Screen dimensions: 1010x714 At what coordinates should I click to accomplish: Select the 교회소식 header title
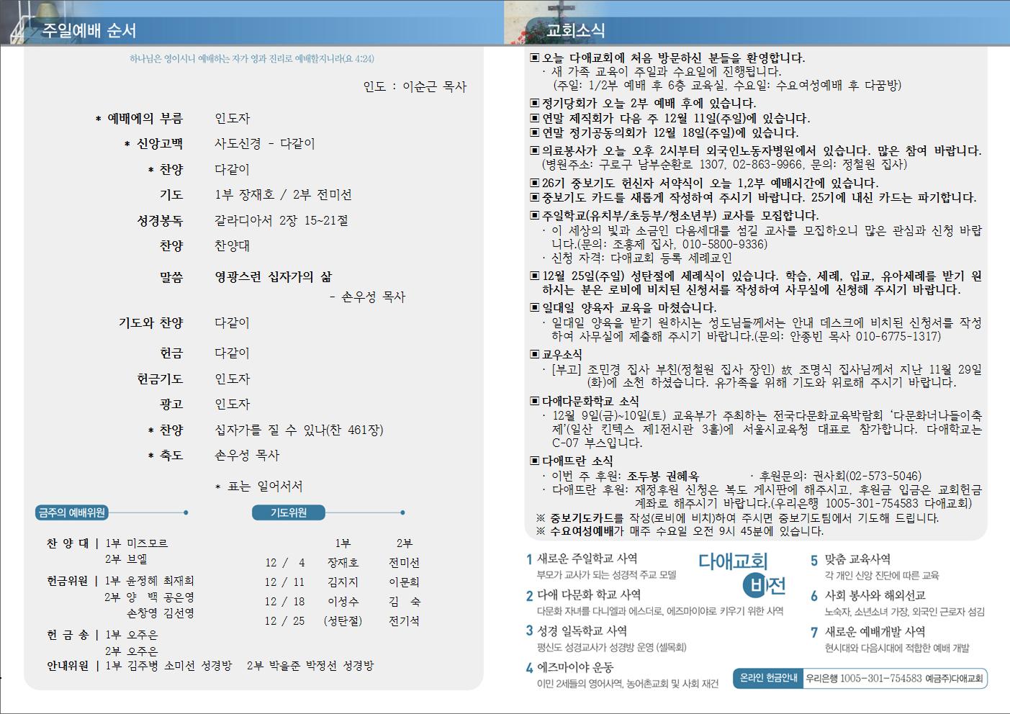(575, 30)
